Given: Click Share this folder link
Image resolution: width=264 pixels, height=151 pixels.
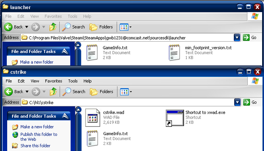Looking at the screenshot, I should pos(35,146).
